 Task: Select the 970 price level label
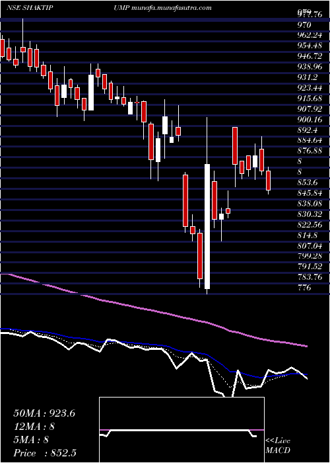tap(304, 25)
